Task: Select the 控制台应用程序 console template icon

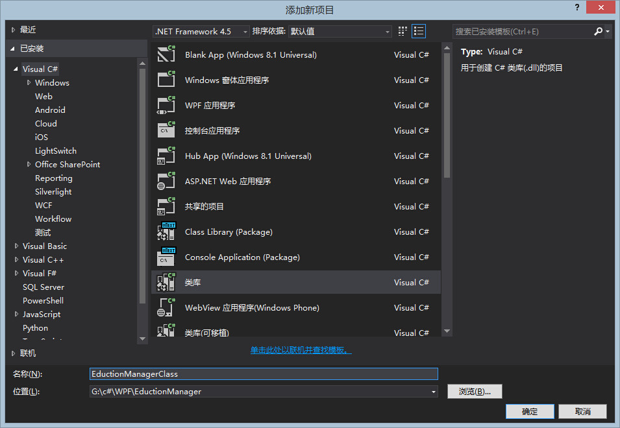Action: (166, 130)
